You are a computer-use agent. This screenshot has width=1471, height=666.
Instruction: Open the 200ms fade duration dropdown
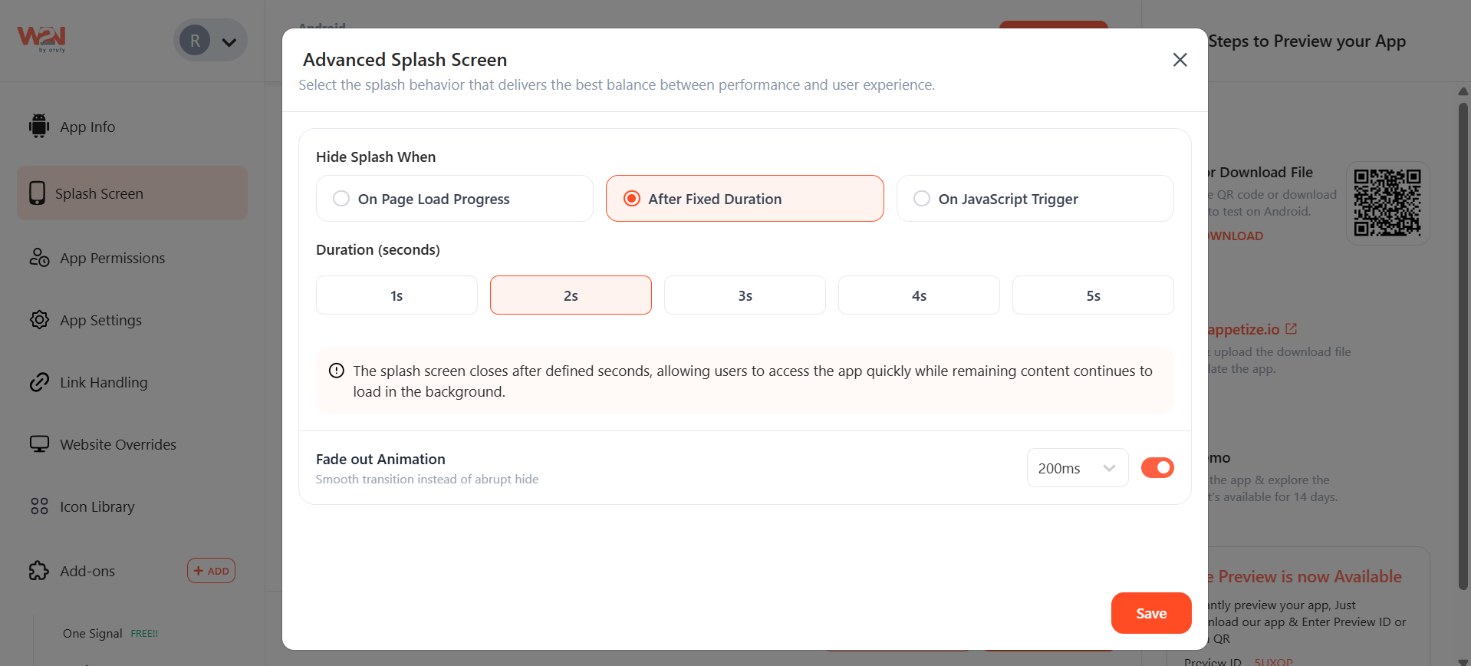coord(1077,468)
